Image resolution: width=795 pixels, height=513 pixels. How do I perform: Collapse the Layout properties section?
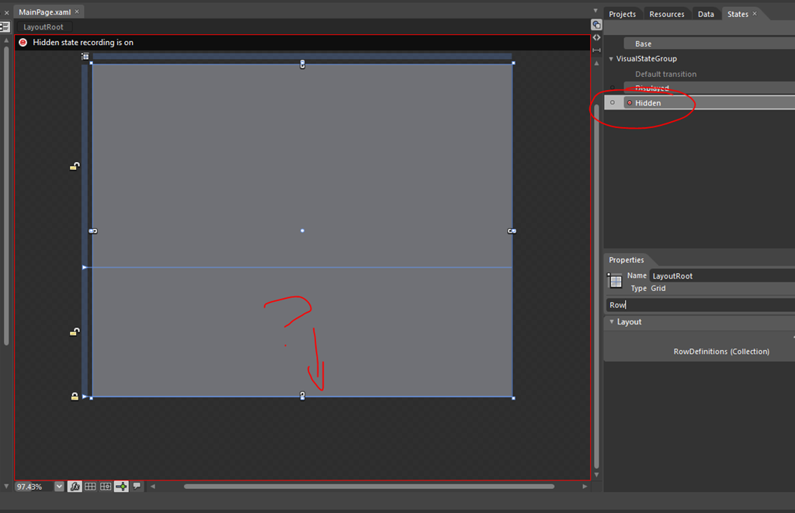tap(612, 322)
